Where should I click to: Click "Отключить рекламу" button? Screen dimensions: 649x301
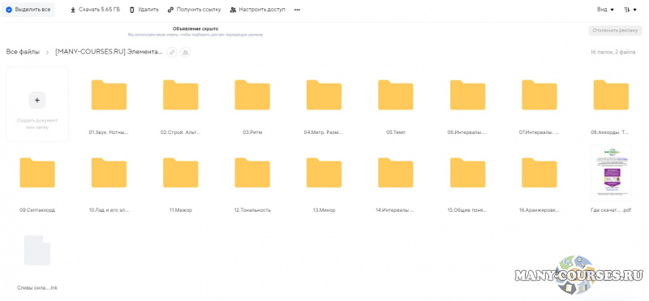coord(614,31)
